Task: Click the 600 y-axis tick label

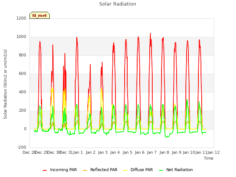Action: pyautogui.click(x=22, y=74)
